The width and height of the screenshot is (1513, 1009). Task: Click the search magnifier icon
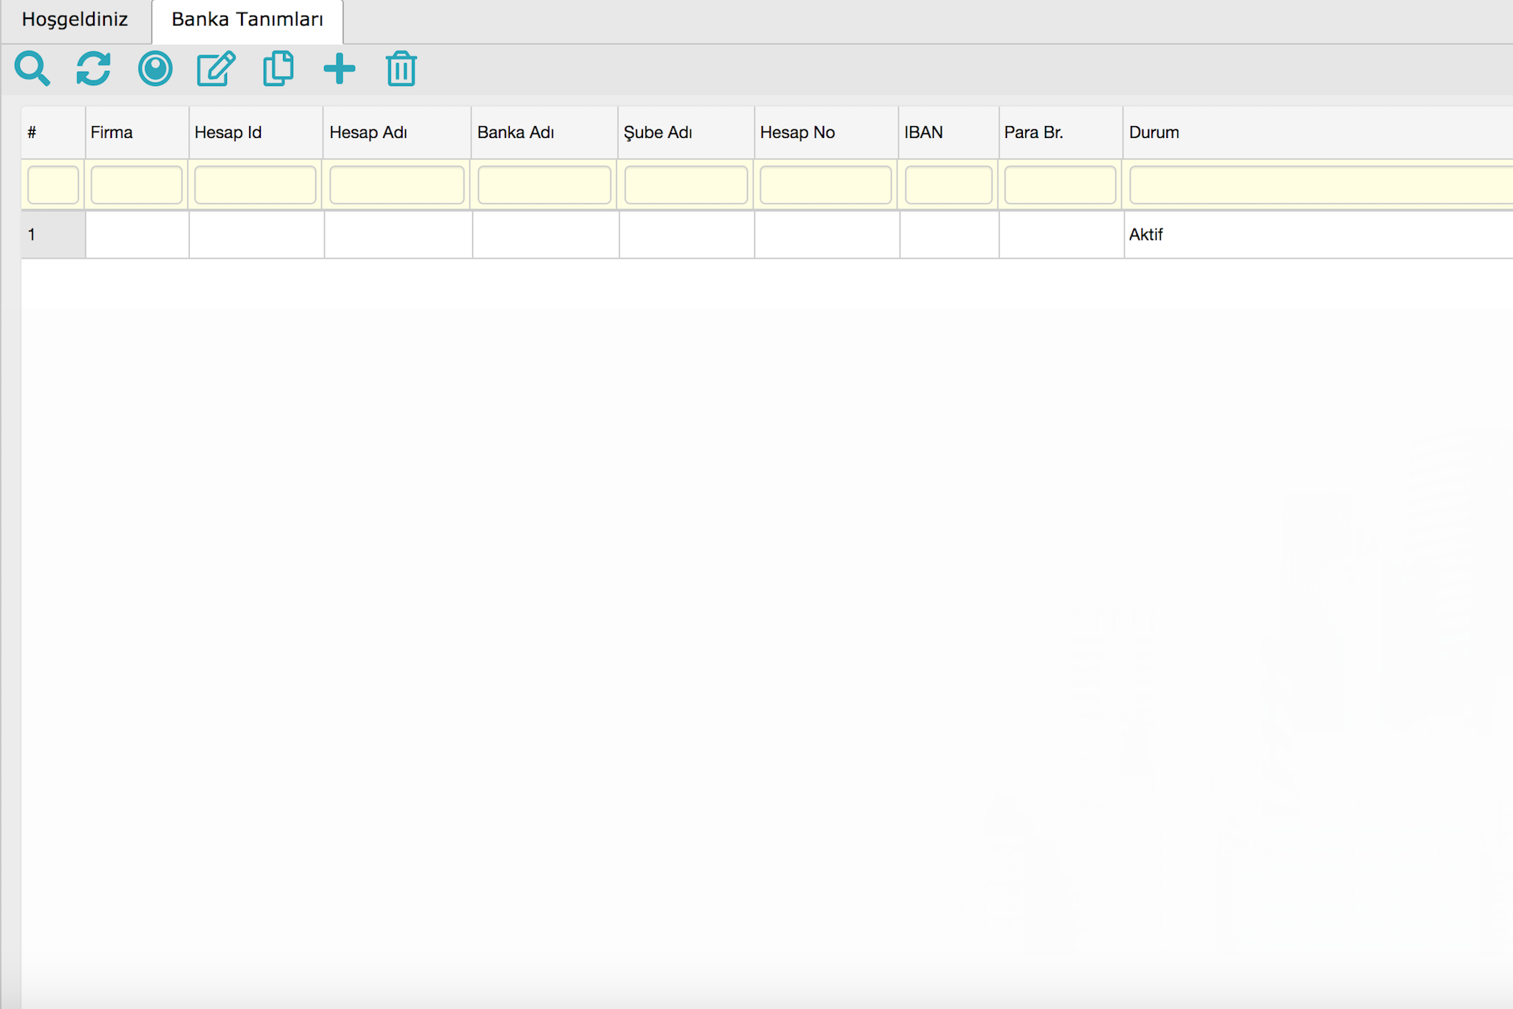pyautogui.click(x=32, y=69)
